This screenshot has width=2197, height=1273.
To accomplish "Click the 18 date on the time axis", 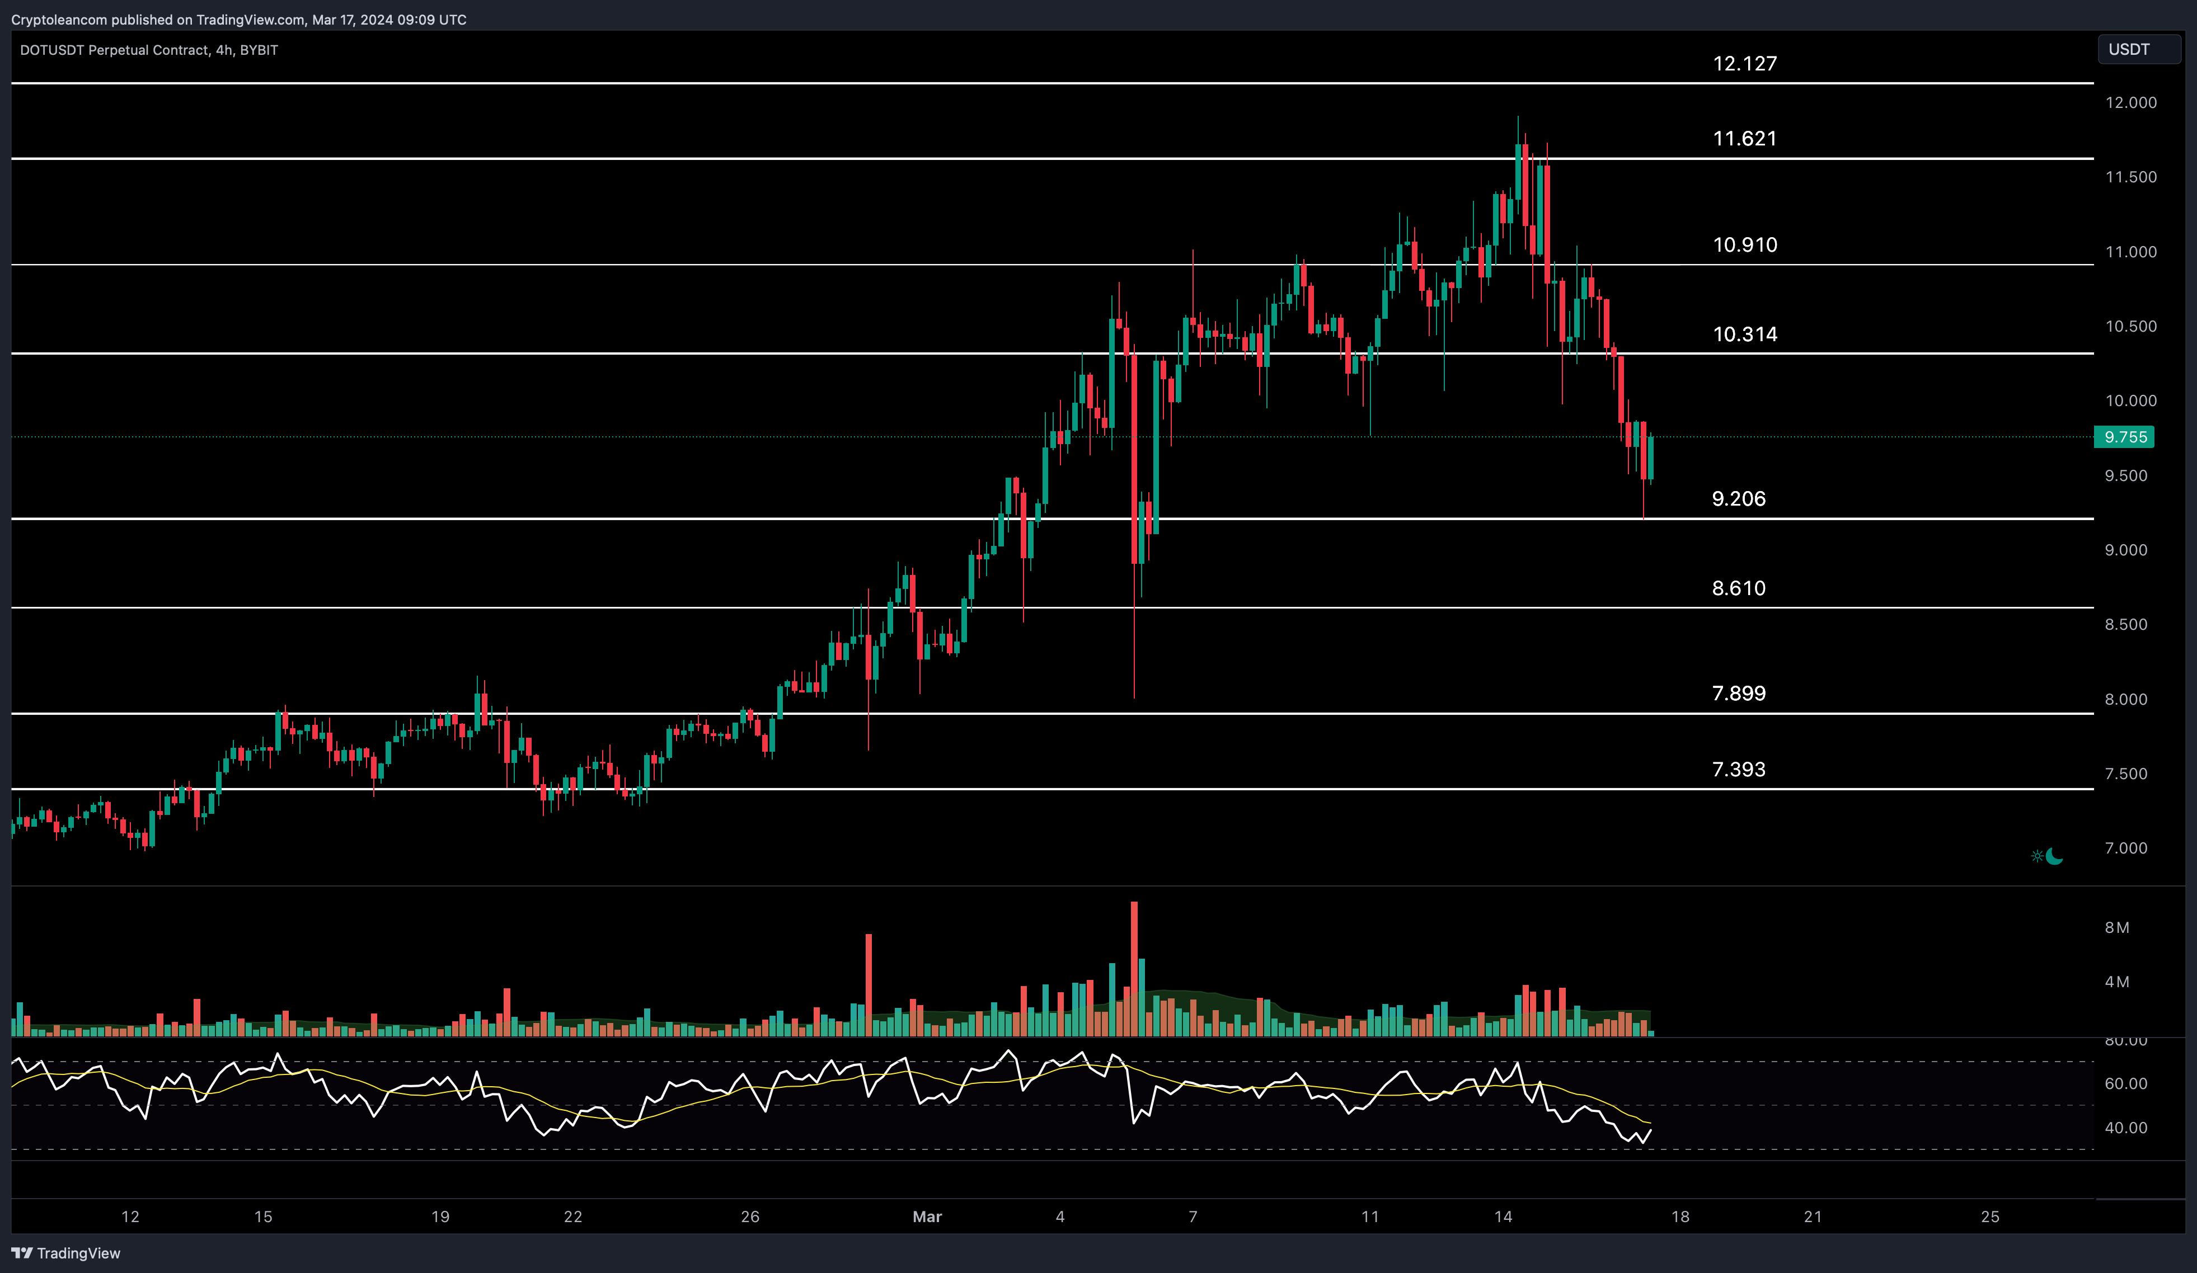I will tap(1680, 1217).
